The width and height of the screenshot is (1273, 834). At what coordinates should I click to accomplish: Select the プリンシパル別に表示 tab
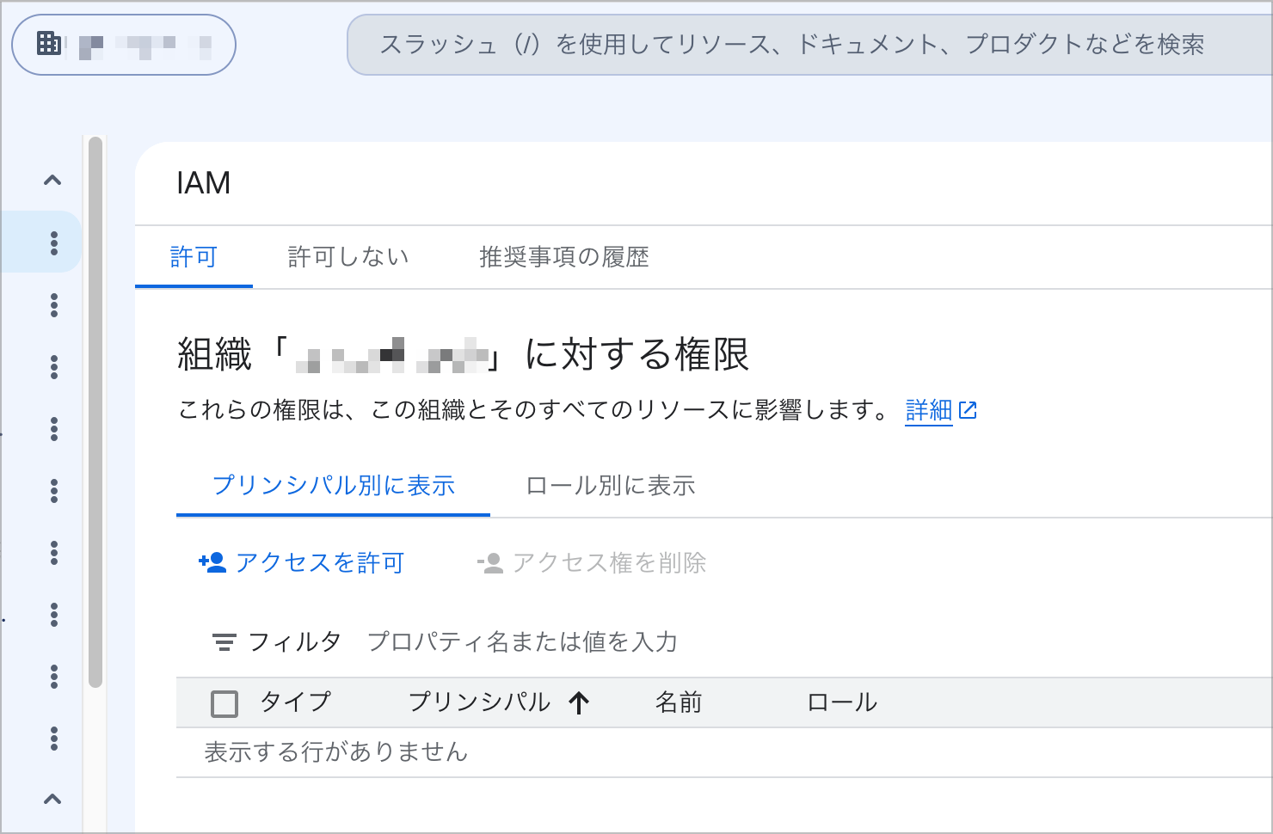[x=333, y=486]
